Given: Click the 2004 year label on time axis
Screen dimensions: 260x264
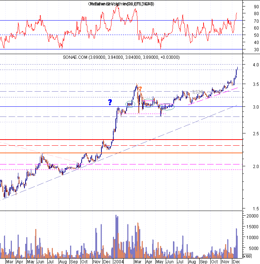Looking at the screenshot, I should (119, 261).
